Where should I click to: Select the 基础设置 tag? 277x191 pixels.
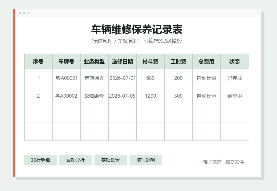coord(110,160)
